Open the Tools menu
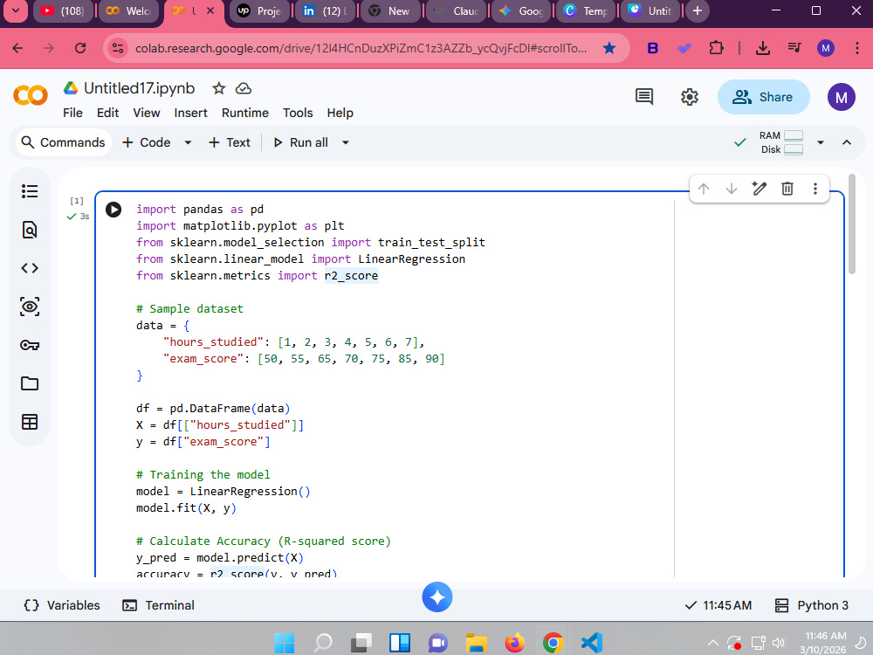 [x=298, y=113]
